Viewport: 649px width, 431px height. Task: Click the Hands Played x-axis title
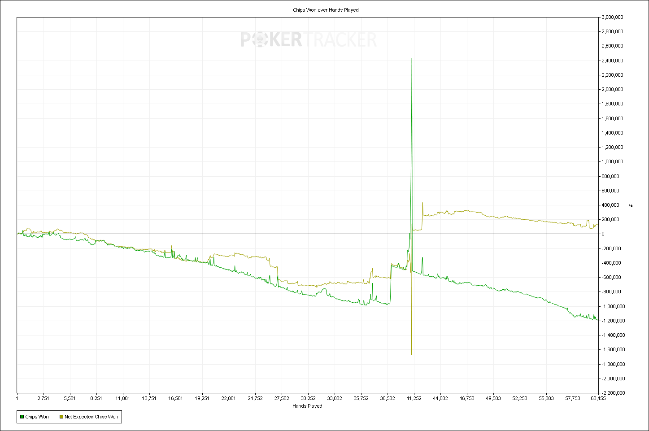point(307,406)
